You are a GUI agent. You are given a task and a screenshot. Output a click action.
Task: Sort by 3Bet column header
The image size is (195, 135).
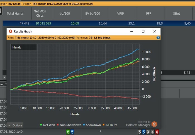click(x=177, y=14)
